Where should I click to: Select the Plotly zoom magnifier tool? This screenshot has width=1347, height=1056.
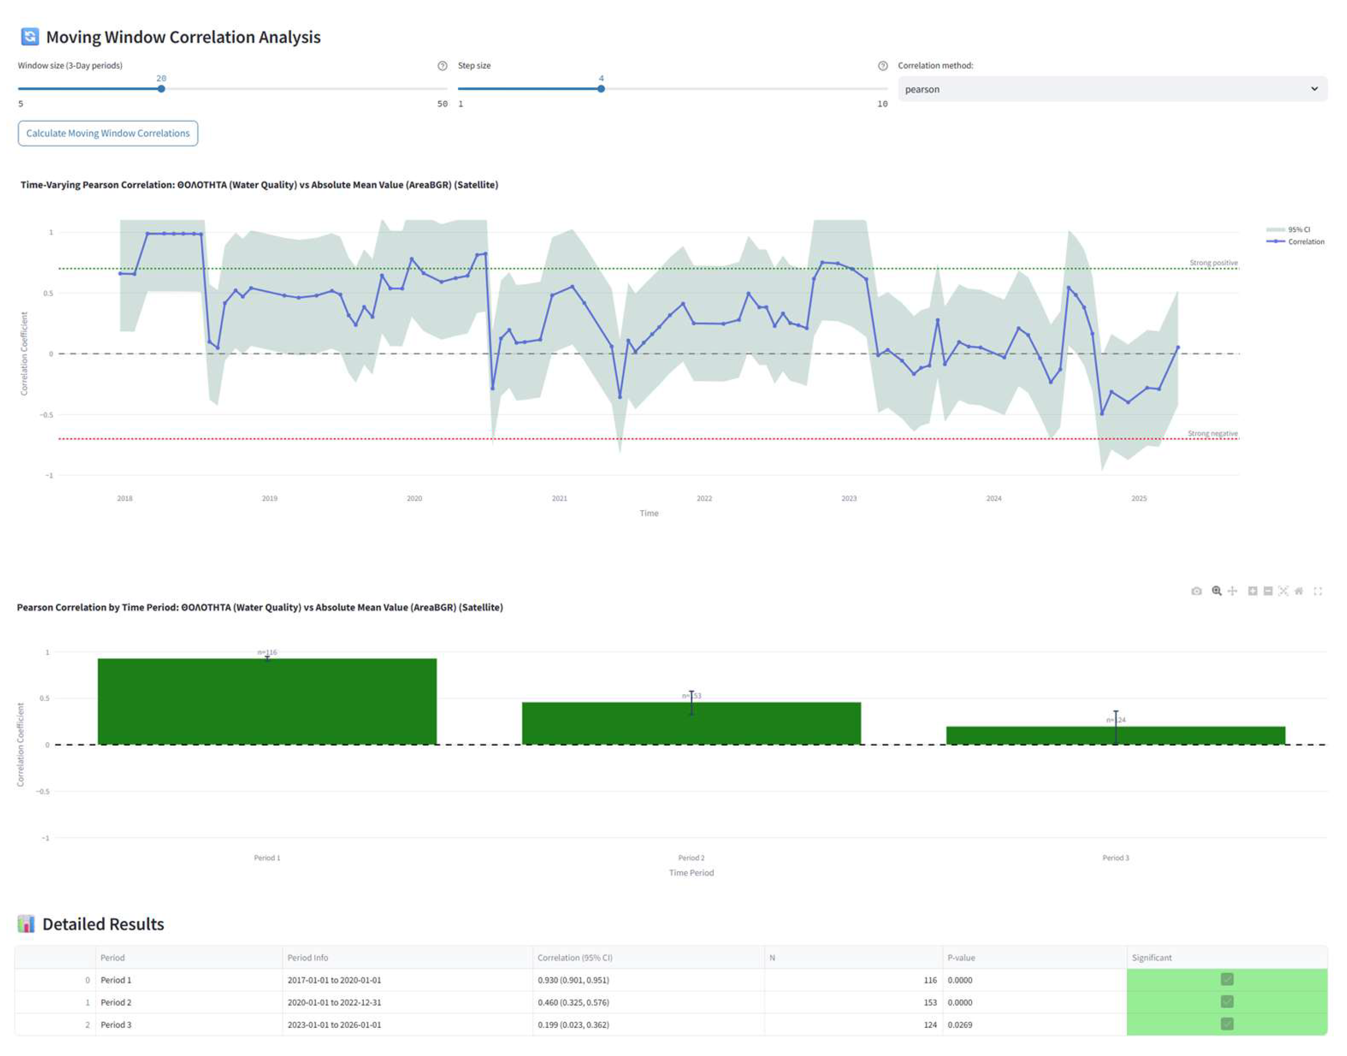[x=1216, y=591]
